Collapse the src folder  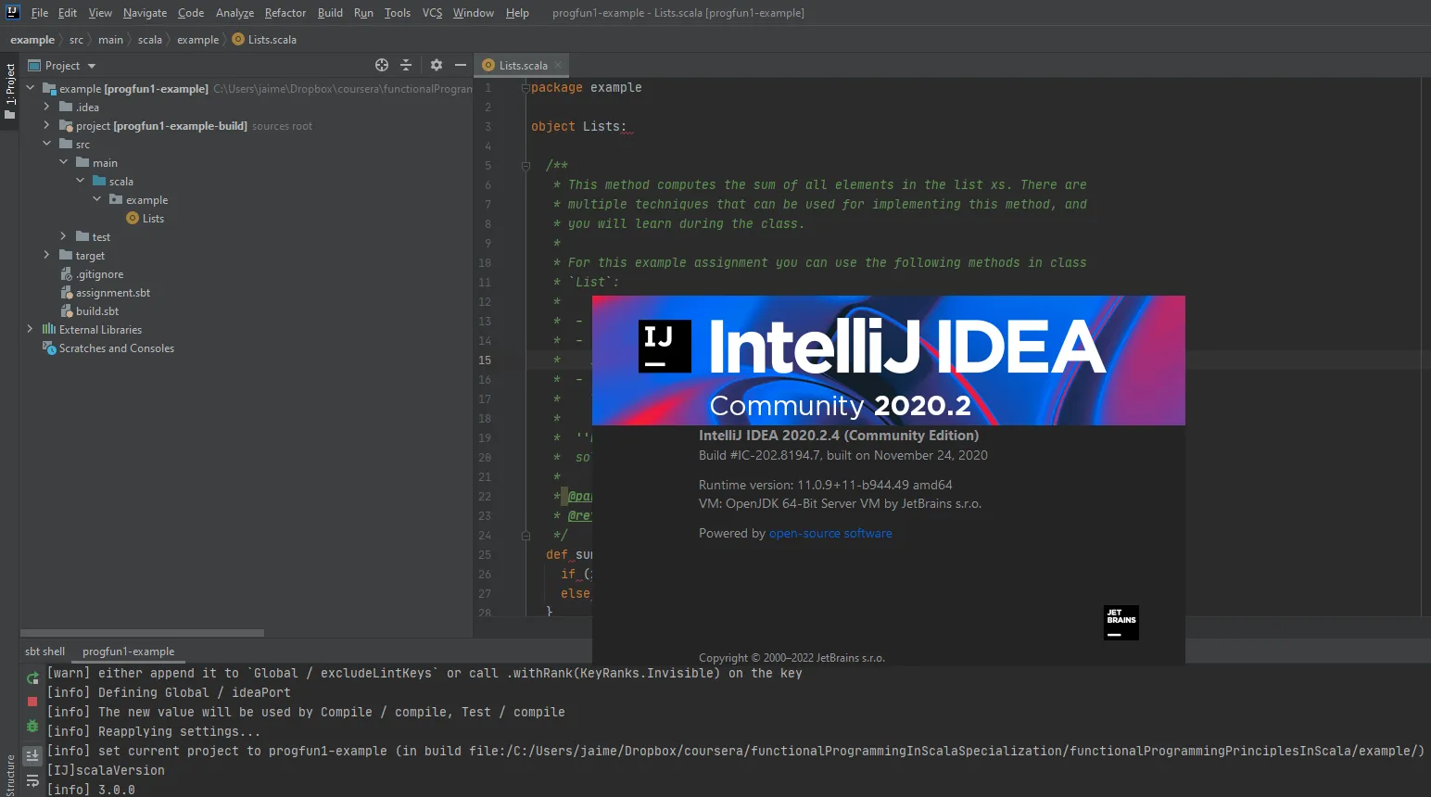[x=47, y=145]
